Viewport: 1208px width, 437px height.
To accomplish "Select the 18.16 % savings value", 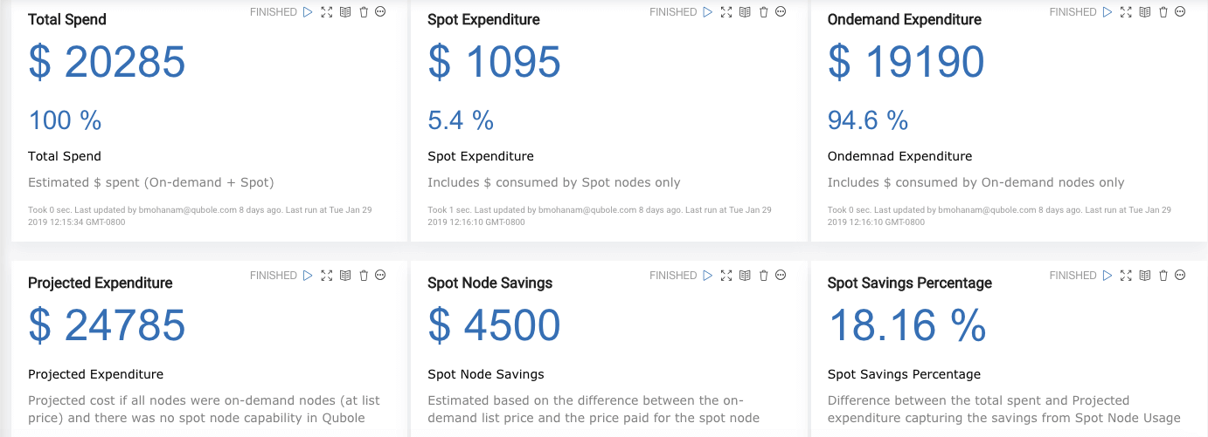I will pos(907,326).
